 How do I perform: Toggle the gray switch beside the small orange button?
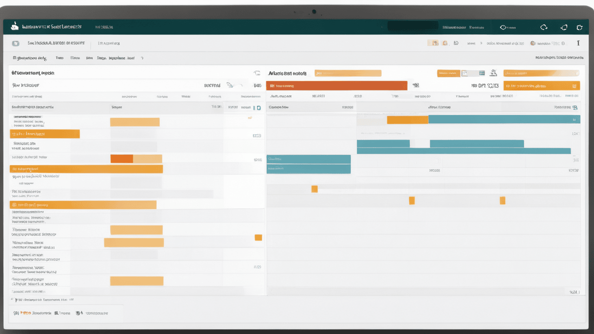point(471,73)
